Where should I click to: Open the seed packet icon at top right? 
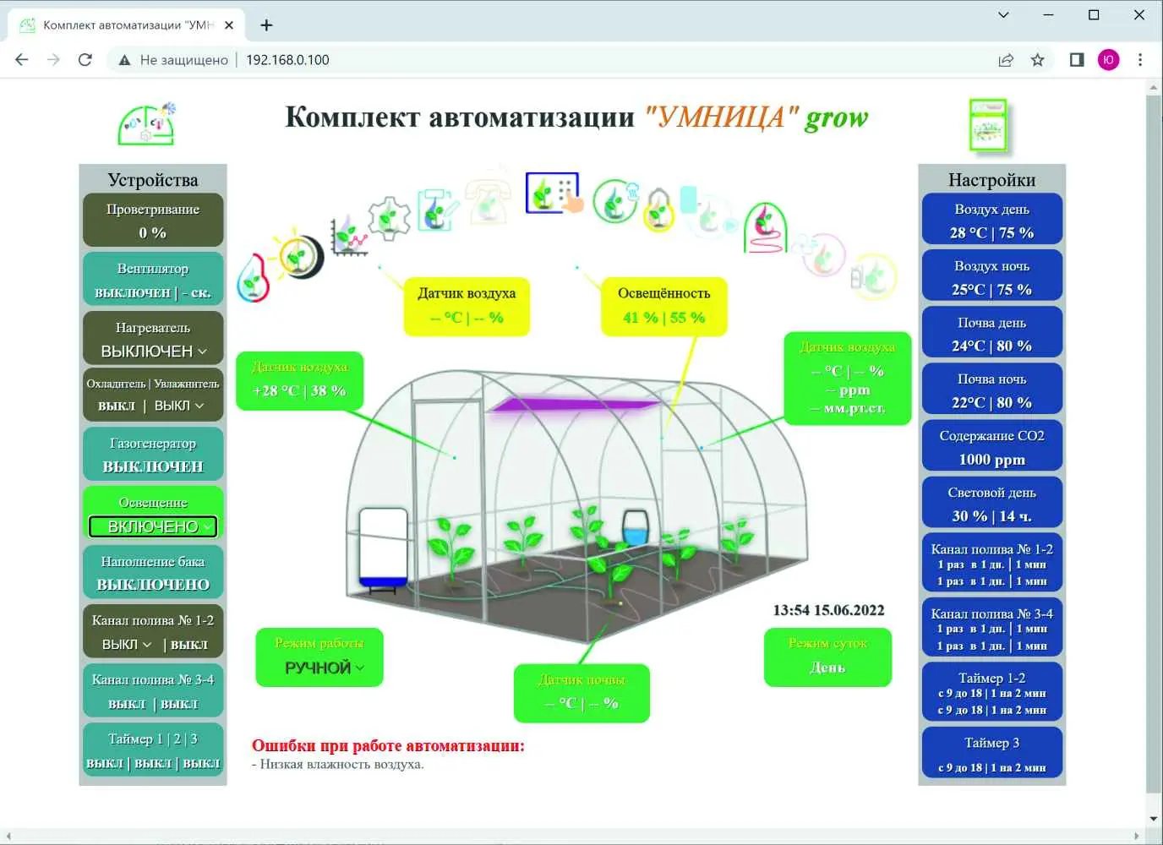988,125
